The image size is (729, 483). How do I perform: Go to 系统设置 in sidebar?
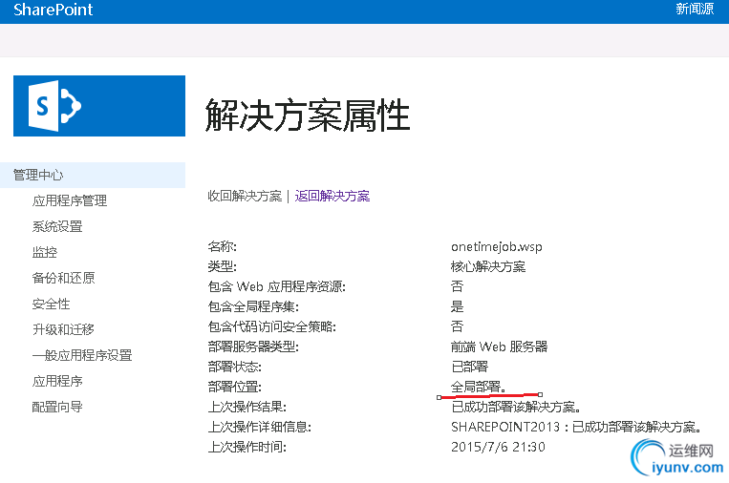click(x=57, y=226)
